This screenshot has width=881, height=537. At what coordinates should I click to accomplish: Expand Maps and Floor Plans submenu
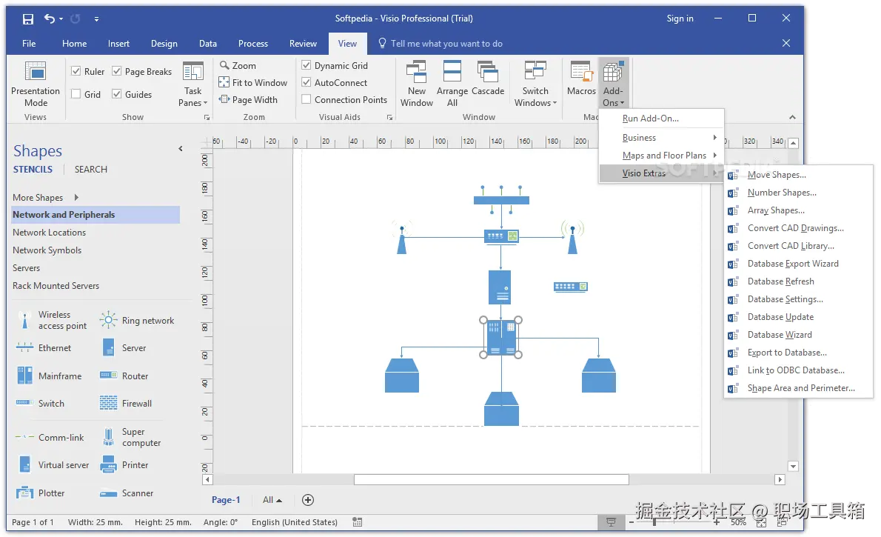click(x=661, y=156)
